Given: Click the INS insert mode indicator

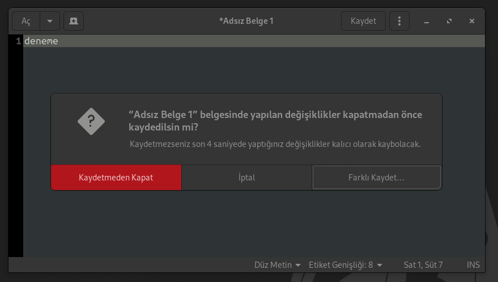Looking at the screenshot, I should pyautogui.click(x=473, y=265).
